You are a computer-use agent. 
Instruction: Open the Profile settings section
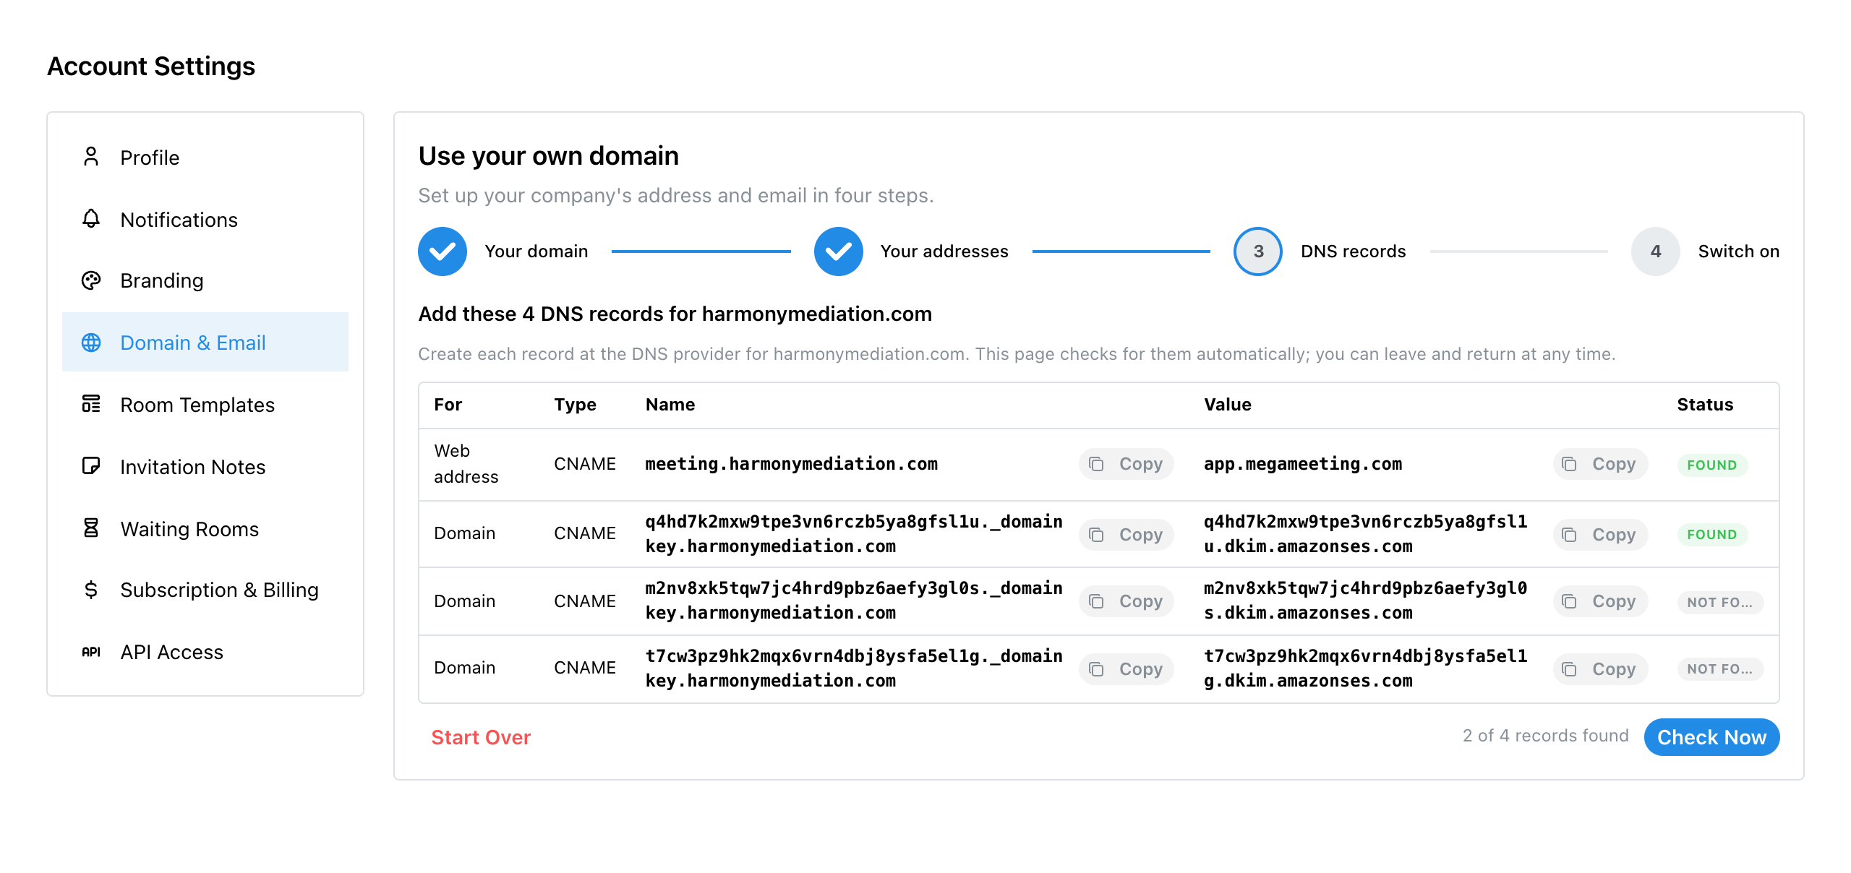[x=205, y=158]
